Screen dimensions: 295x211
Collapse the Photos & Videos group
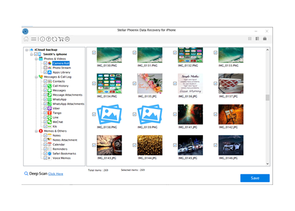(36, 59)
